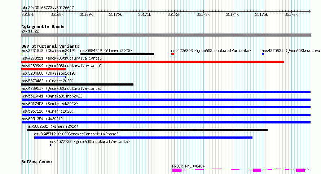Click the 35174k ruler position label

pos(232,14)
